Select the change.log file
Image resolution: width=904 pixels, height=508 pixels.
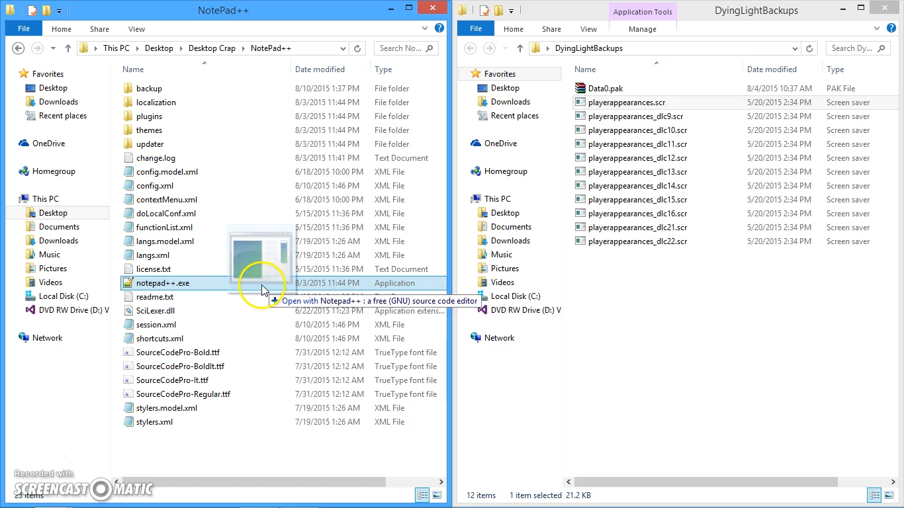click(x=156, y=158)
